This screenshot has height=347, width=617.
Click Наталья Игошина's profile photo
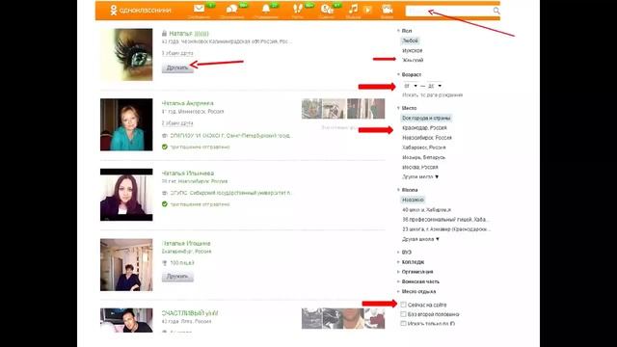coord(126,265)
